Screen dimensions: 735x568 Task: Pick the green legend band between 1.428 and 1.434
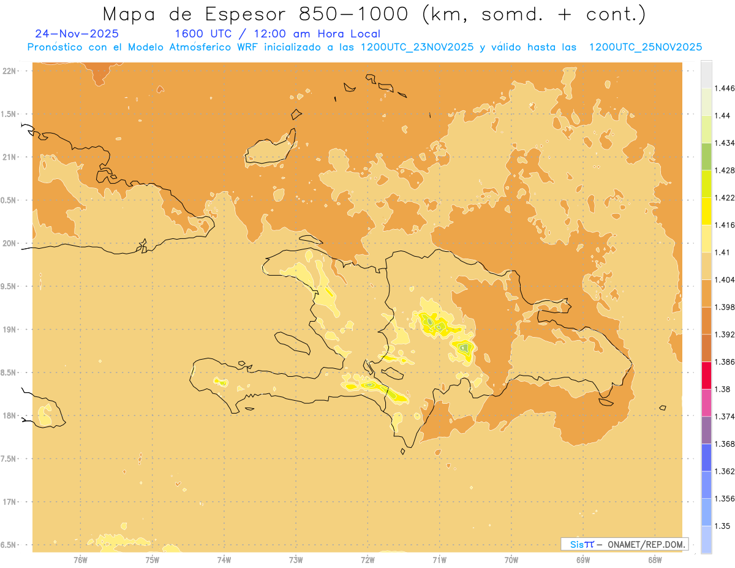tap(706, 156)
